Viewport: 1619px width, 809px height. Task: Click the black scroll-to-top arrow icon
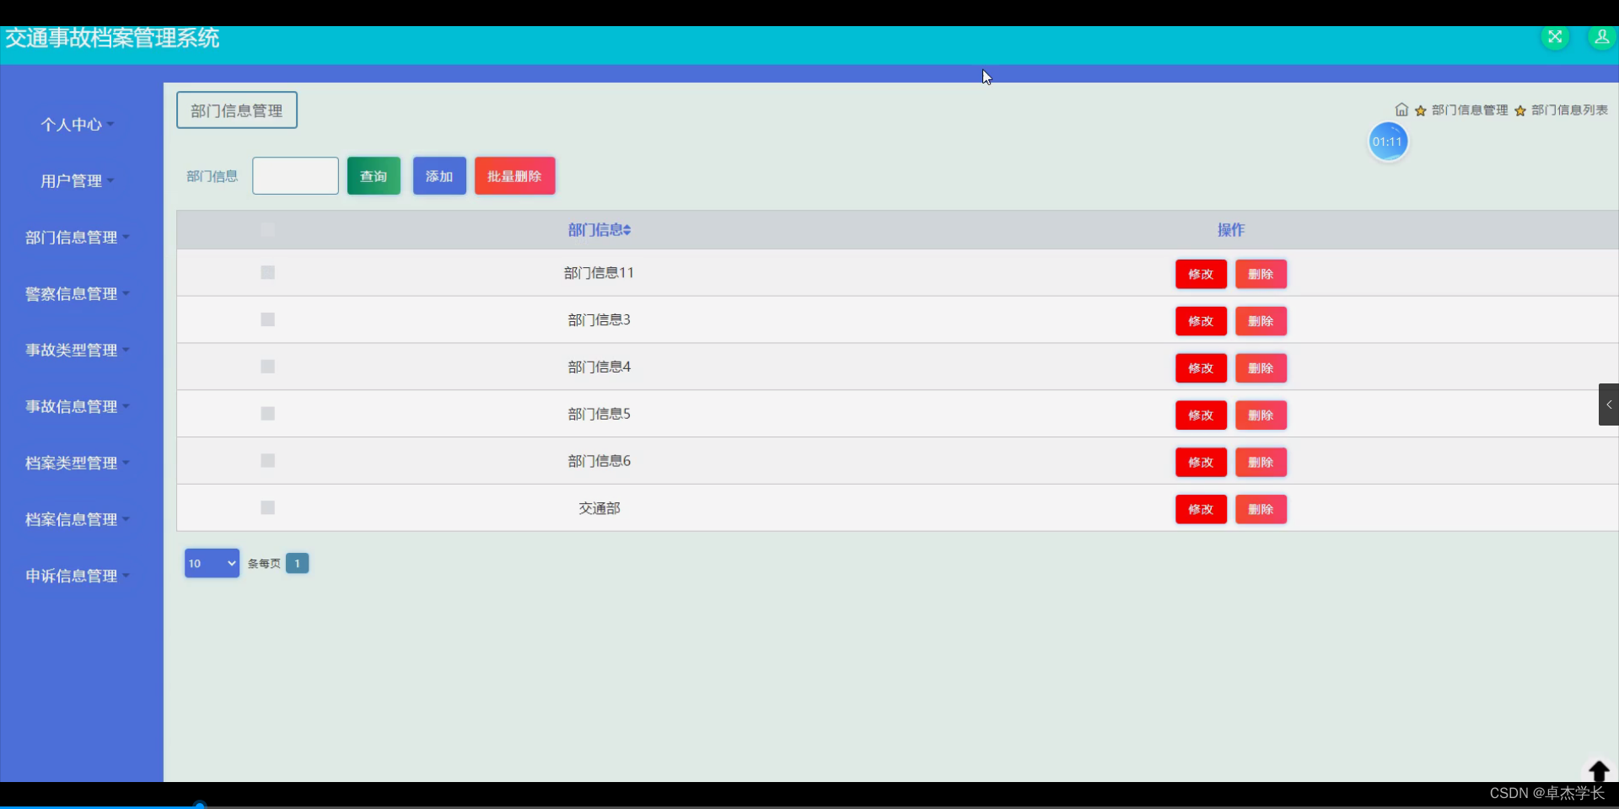click(x=1599, y=770)
